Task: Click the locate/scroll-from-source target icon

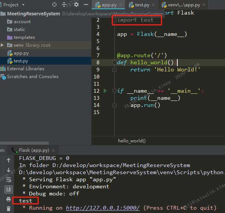Action: [x=54, y=4]
